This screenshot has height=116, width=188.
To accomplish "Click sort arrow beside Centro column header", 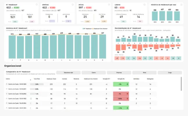I will coord(31,80).
